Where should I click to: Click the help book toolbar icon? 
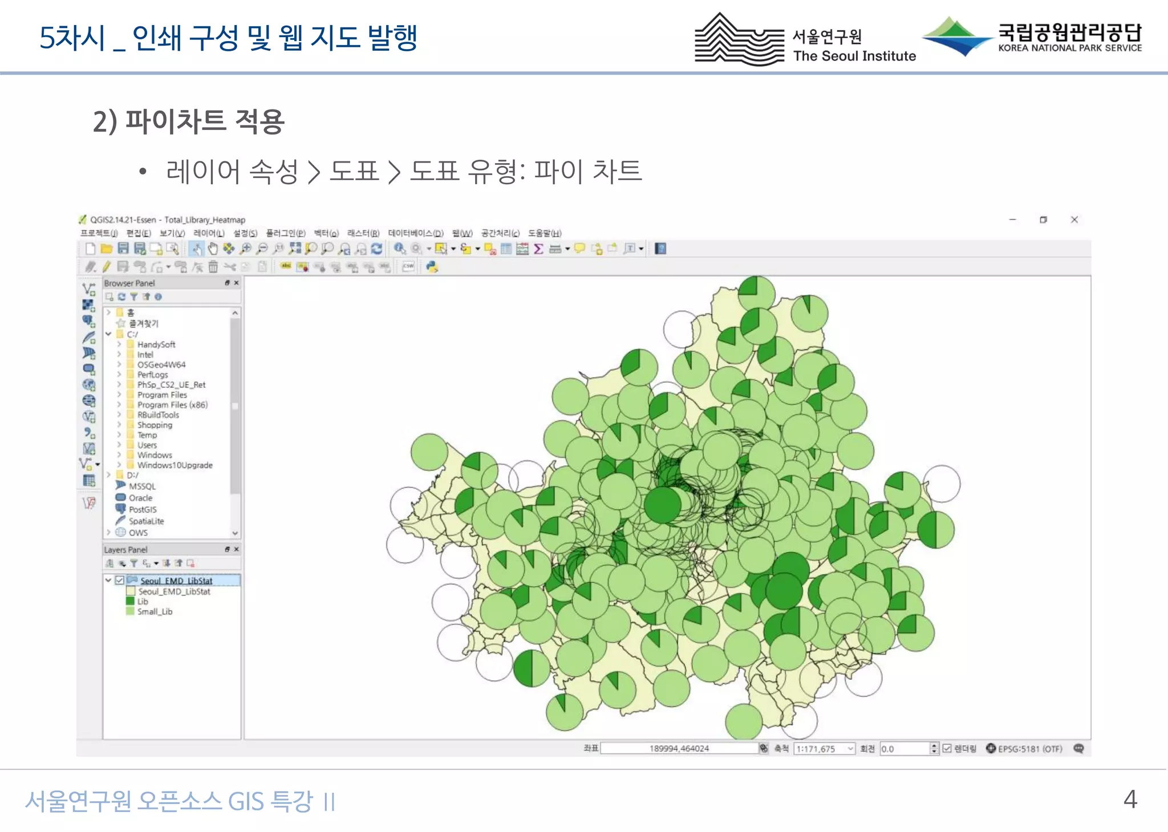(660, 249)
